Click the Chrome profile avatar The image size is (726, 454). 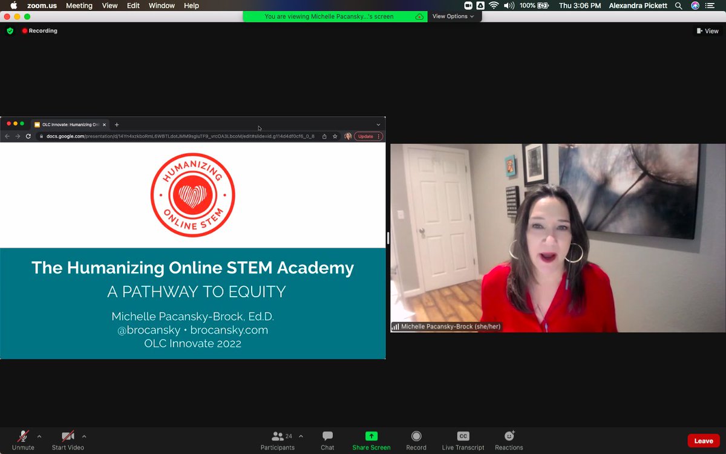point(348,136)
